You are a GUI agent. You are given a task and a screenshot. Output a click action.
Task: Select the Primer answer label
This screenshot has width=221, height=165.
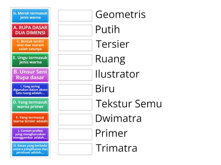click(111, 133)
